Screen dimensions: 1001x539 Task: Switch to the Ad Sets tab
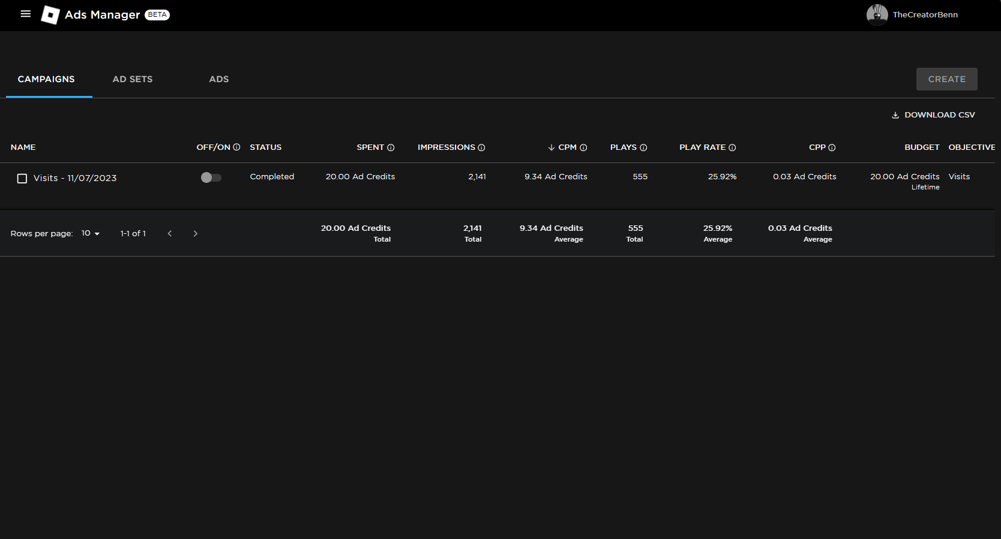pos(133,79)
